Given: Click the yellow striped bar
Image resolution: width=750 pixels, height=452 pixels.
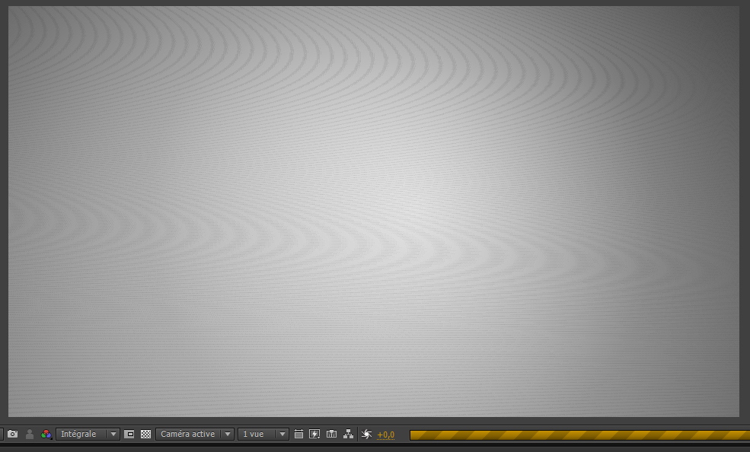Looking at the screenshot, I should click(579, 434).
